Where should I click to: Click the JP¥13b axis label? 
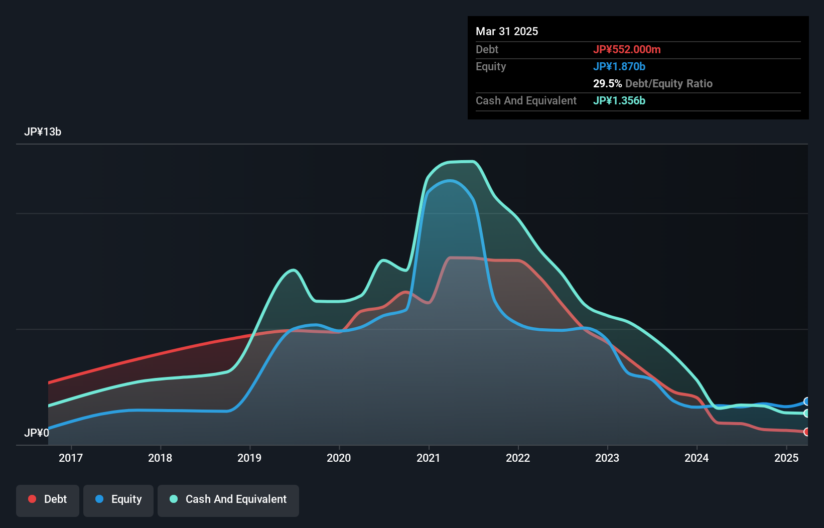tap(43, 132)
